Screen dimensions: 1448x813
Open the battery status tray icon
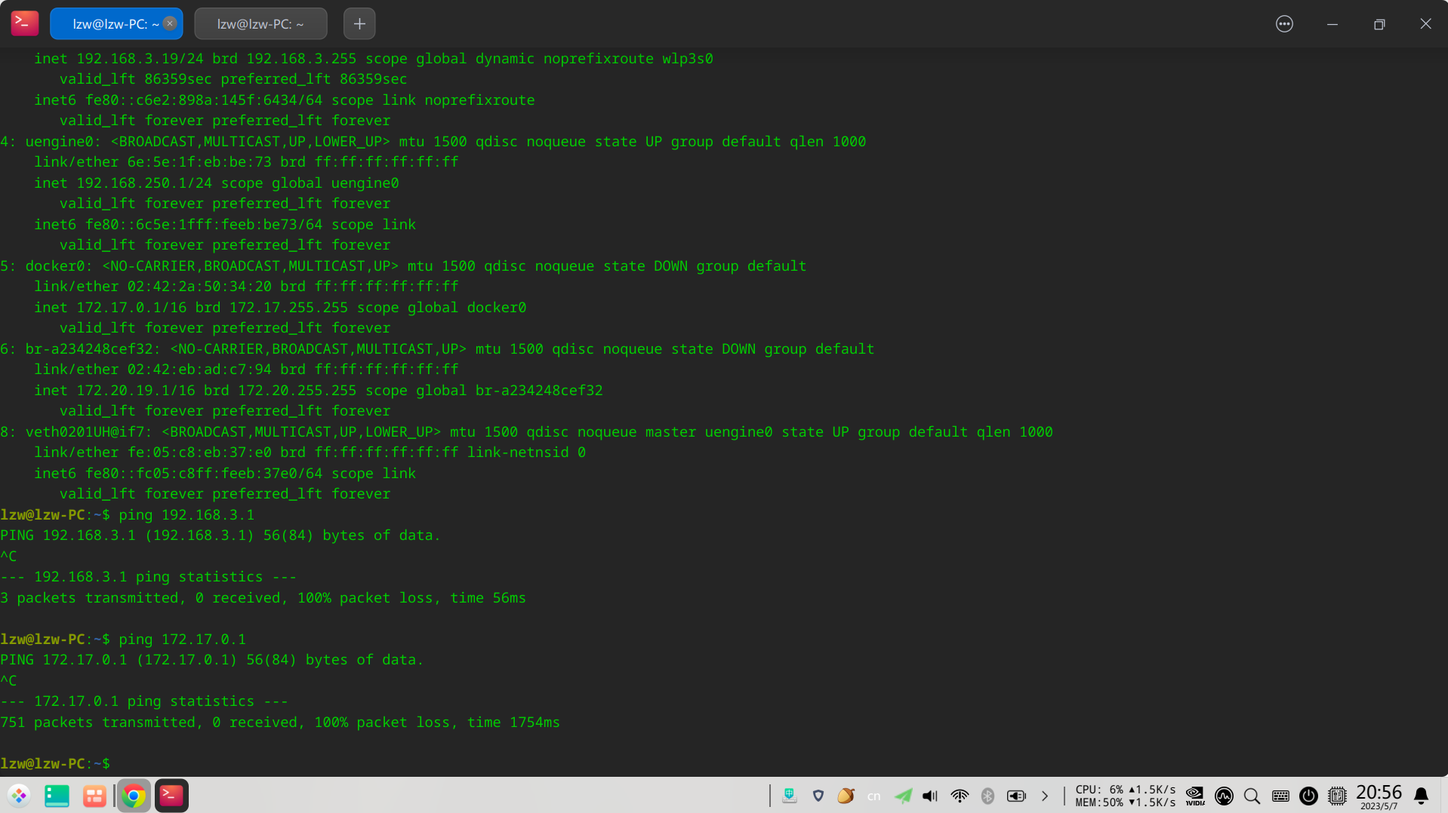click(x=1016, y=796)
